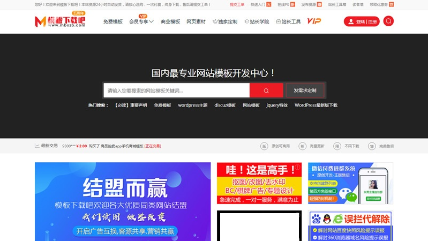Click the orange VIP icon in navigation
The image size is (428, 241).
pyautogui.click(x=314, y=21)
